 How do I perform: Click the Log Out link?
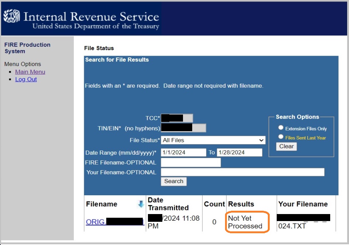26,79
